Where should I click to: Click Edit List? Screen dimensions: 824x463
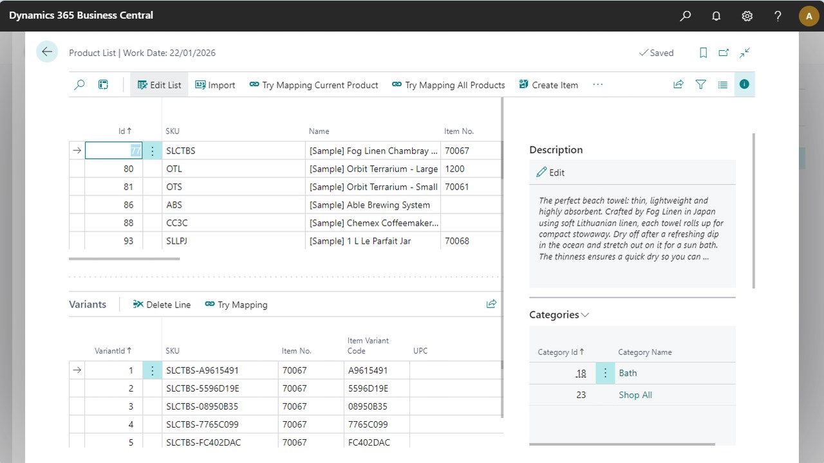159,85
